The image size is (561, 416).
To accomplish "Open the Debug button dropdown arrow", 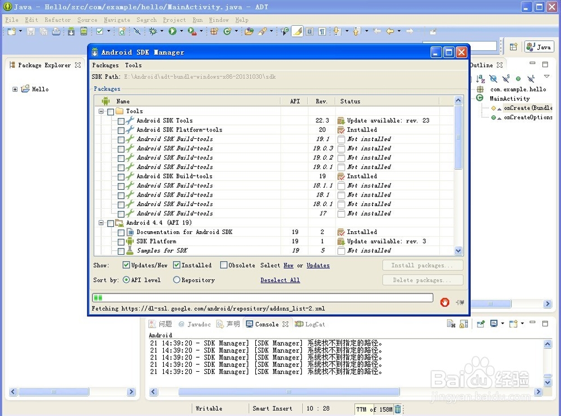I will [162, 31].
